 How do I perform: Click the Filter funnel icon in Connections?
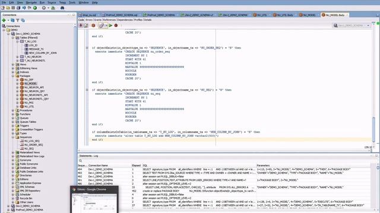pyautogui.click(x=18, y=21)
